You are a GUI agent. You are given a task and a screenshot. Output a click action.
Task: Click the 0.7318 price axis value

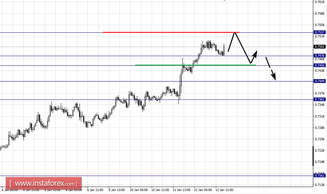(320, 116)
